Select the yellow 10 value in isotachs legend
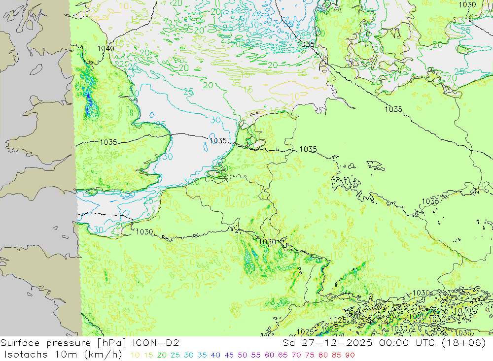 coord(135,355)
